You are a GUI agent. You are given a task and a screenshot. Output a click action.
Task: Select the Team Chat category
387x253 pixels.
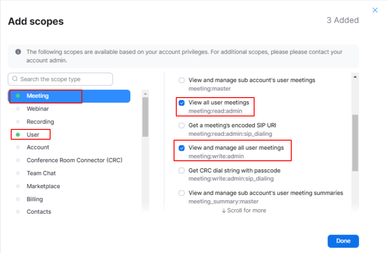(x=41, y=173)
